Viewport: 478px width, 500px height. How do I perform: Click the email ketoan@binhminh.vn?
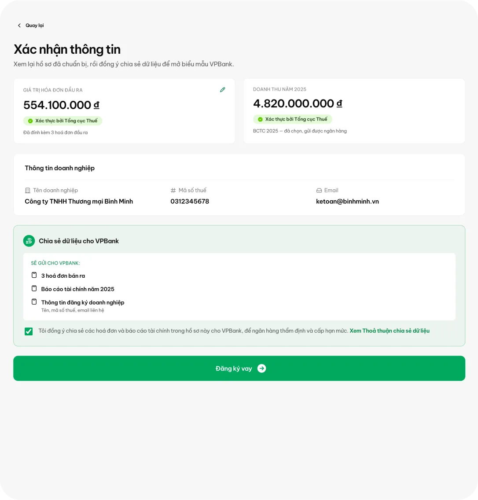click(x=347, y=202)
